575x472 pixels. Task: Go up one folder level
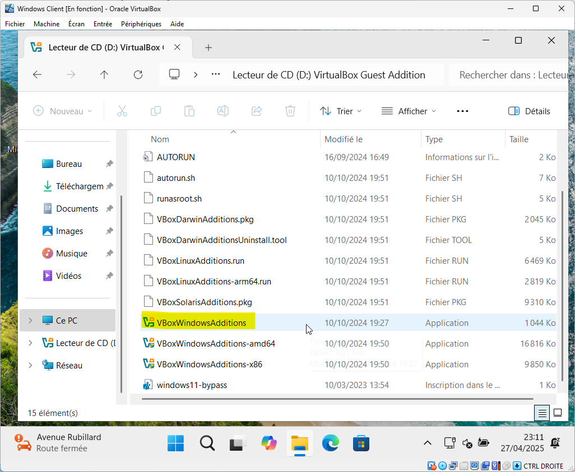click(x=104, y=75)
